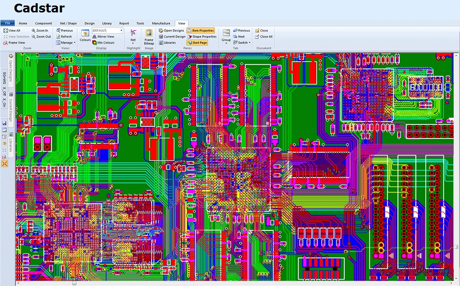The height and width of the screenshot is (286, 460).
Task: Show the Open Designs pane
Action: 171,30
